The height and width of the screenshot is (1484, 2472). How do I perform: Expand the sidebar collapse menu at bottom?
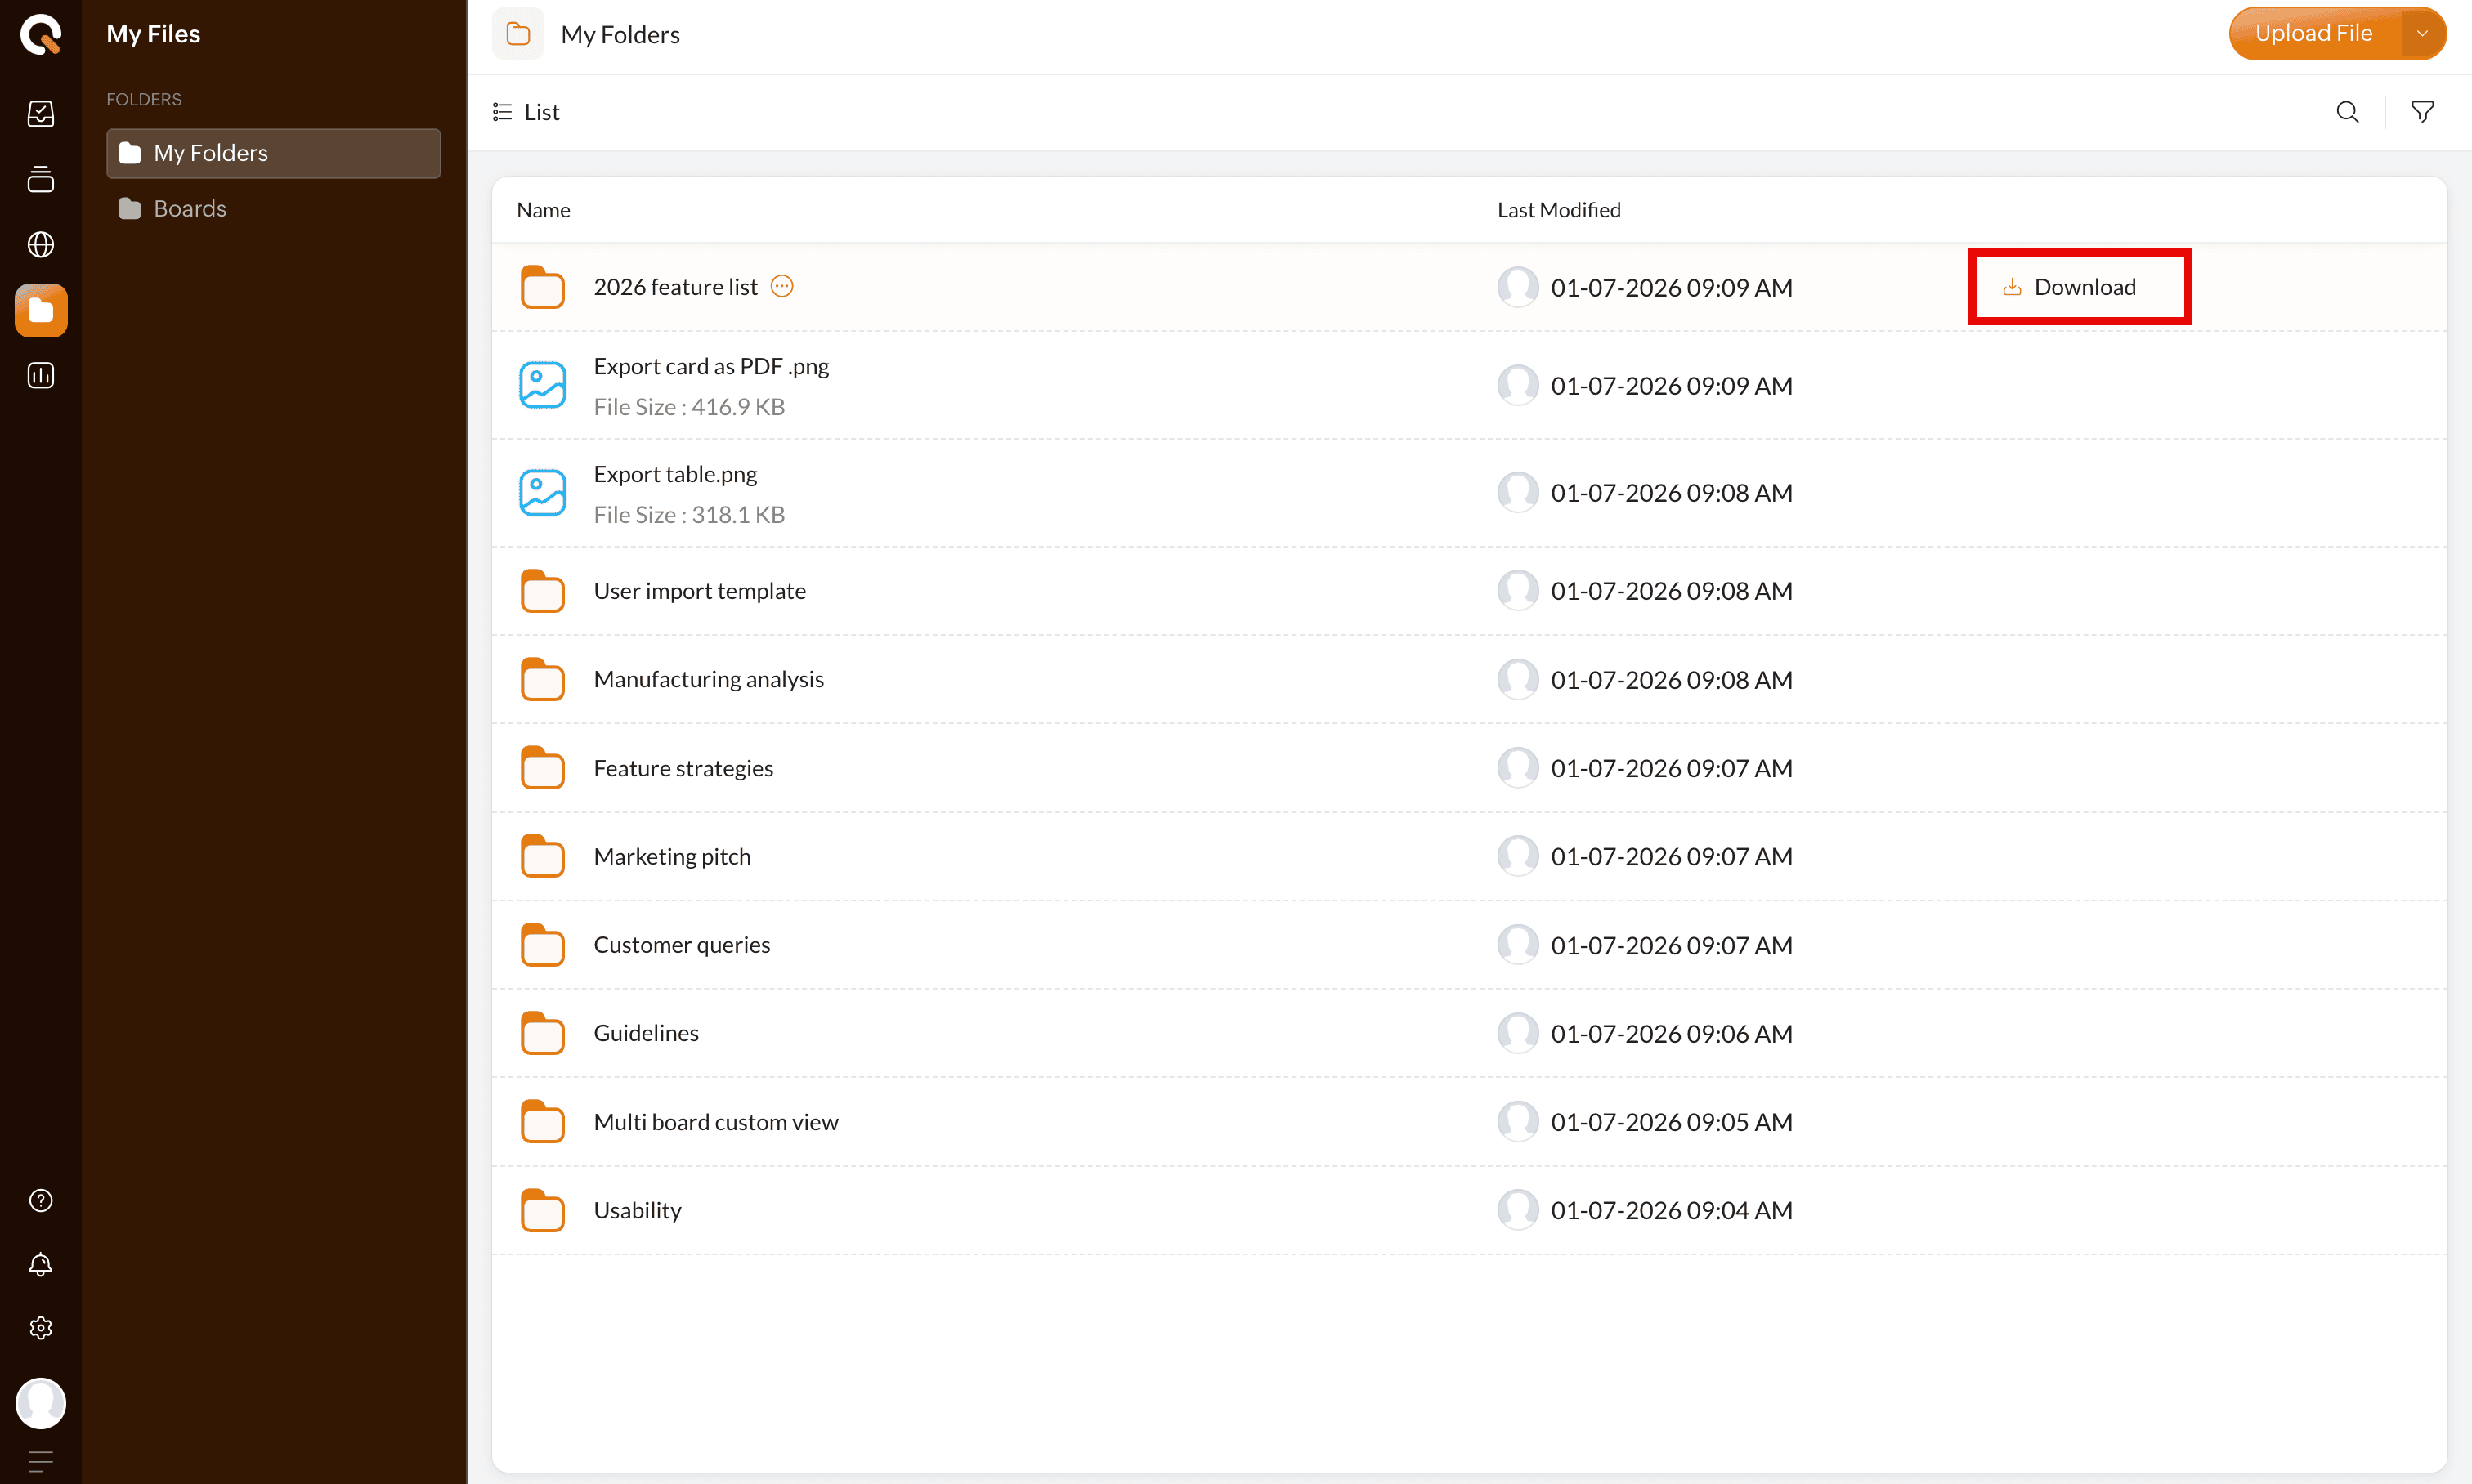(40, 1461)
